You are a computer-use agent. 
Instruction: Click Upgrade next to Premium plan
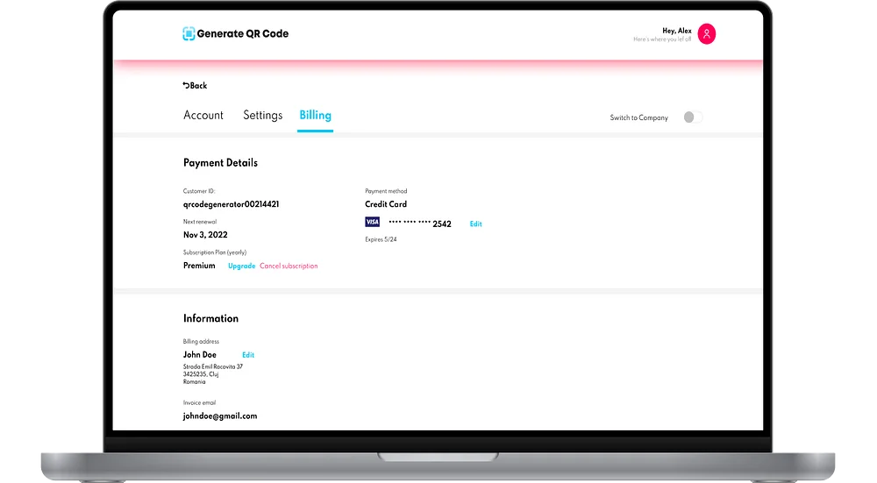pyautogui.click(x=242, y=266)
